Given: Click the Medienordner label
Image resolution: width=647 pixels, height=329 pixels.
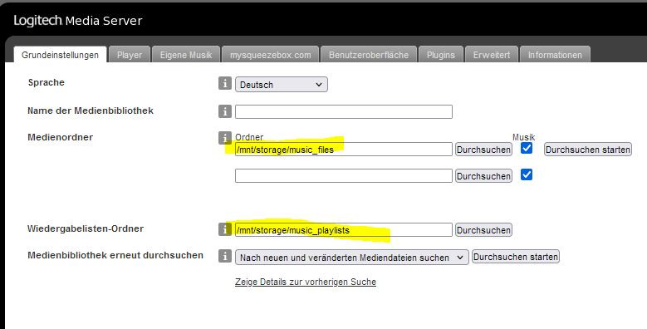Looking at the screenshot, I should pos(61,137).
